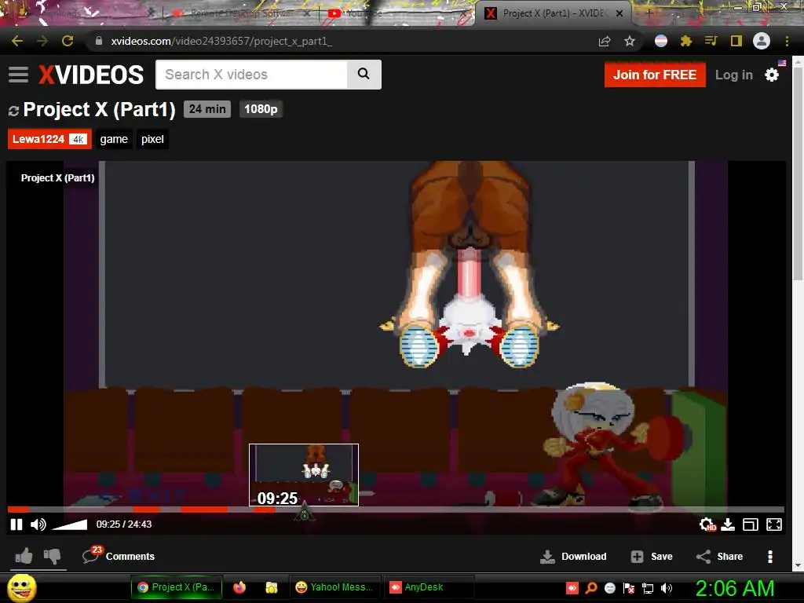Open file explorer taskbar icon
This screenshot has height=603, width=804.
(x=271, y=587)
